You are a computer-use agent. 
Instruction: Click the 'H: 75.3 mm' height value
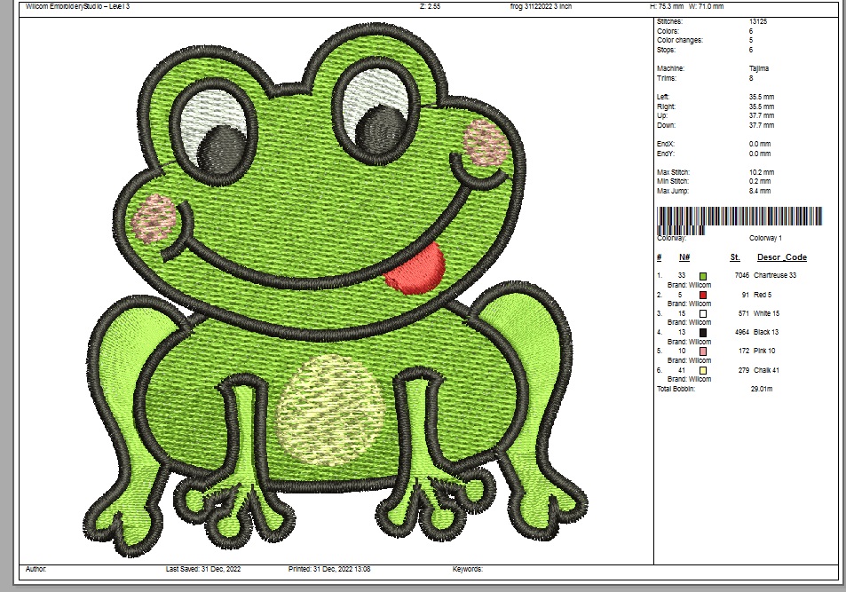point(667,6)
